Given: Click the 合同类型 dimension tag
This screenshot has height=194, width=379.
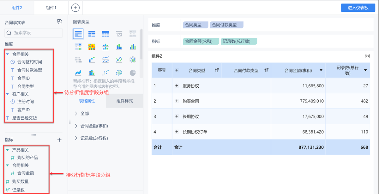Looking at the screenshot, I should (196, 25).
